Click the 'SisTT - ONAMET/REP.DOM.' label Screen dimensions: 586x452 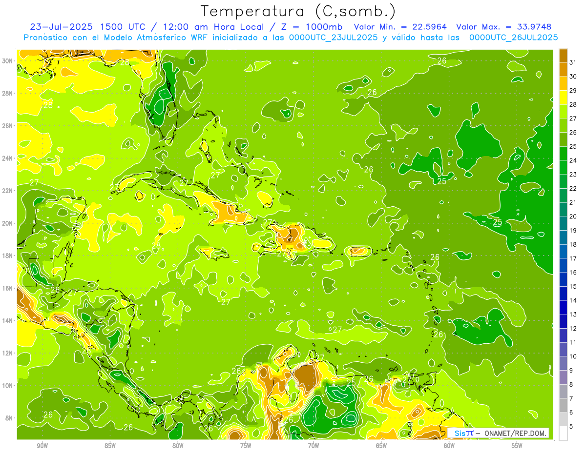click(498, 433)
